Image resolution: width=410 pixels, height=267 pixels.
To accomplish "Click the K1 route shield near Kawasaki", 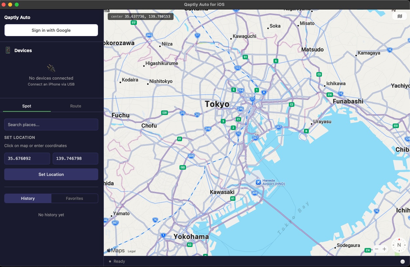I will 233,199.
